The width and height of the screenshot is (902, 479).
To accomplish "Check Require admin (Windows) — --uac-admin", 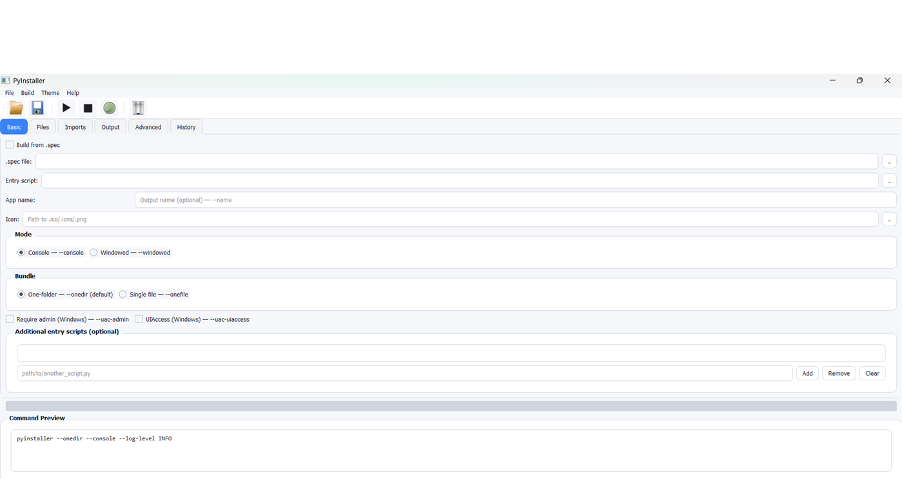I will tap(10, 318).
